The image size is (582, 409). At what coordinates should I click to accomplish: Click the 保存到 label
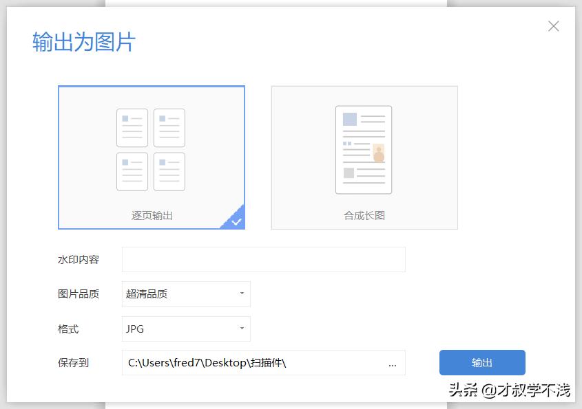[x=72, y=364]
